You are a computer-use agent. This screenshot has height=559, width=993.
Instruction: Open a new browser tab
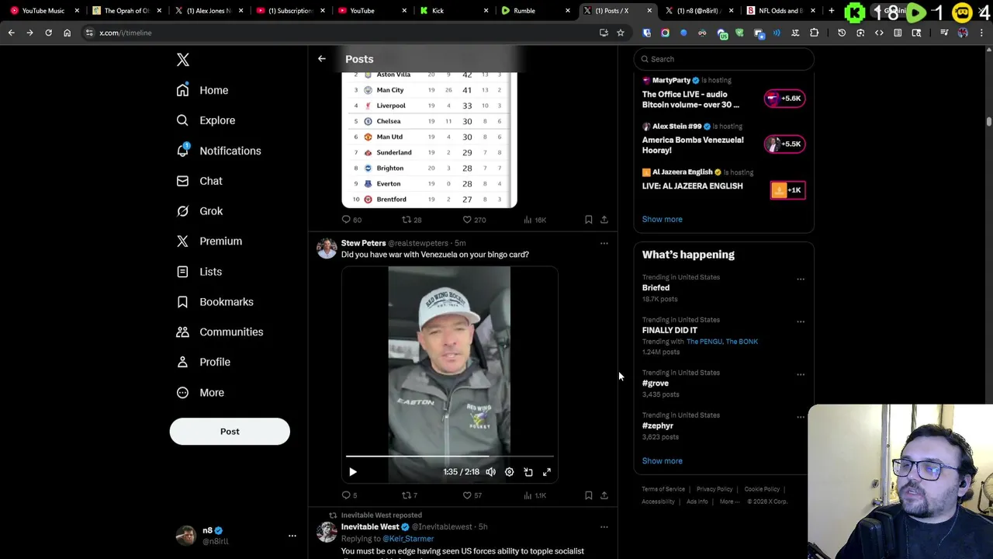(832, 11)
